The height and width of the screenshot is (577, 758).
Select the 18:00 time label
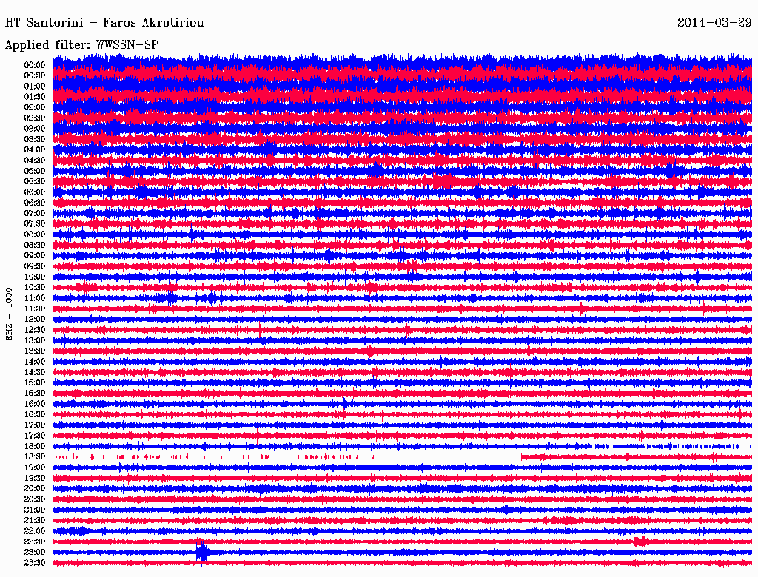coord(34,446)
